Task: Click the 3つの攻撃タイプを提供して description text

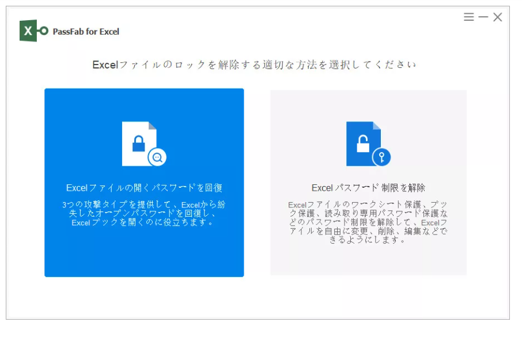Action: pos(144,213)
